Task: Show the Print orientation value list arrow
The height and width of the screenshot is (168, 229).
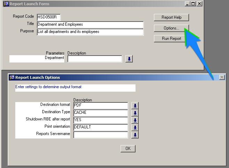Action: 135,127
